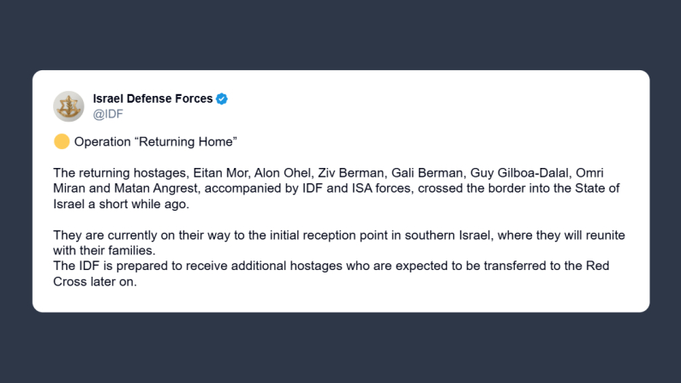681x383 pixels.
Task: Click the line "Cross later on."
Action: click(x=94, y=281)
